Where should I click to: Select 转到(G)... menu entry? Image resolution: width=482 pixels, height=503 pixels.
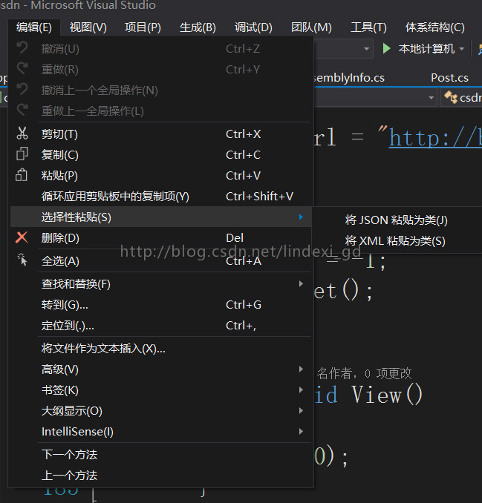(161, 304)
